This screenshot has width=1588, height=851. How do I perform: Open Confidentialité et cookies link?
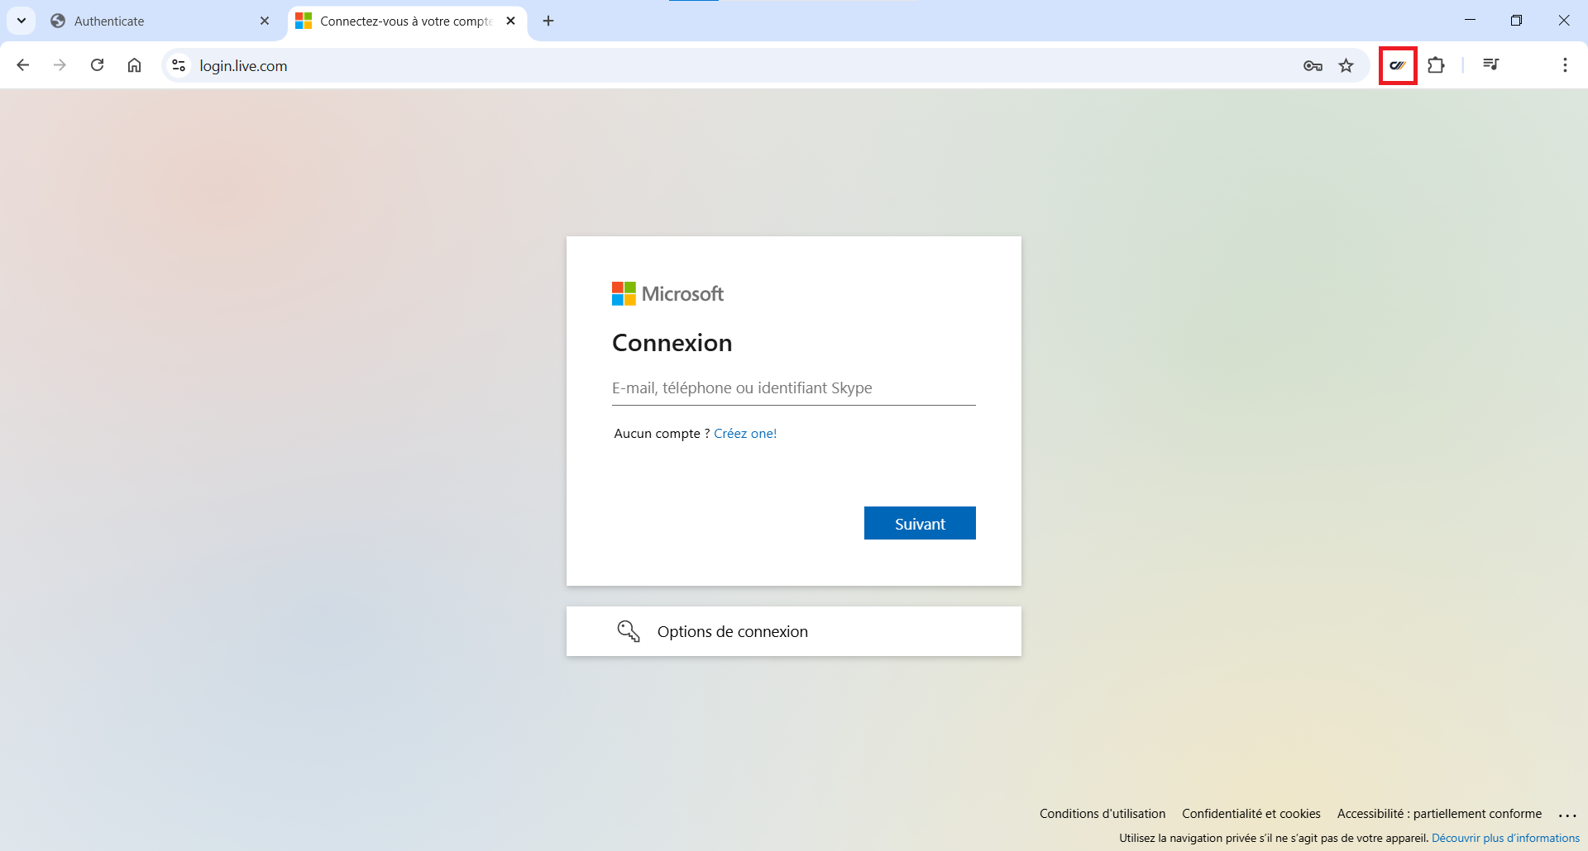click(x=1251, y=814)
